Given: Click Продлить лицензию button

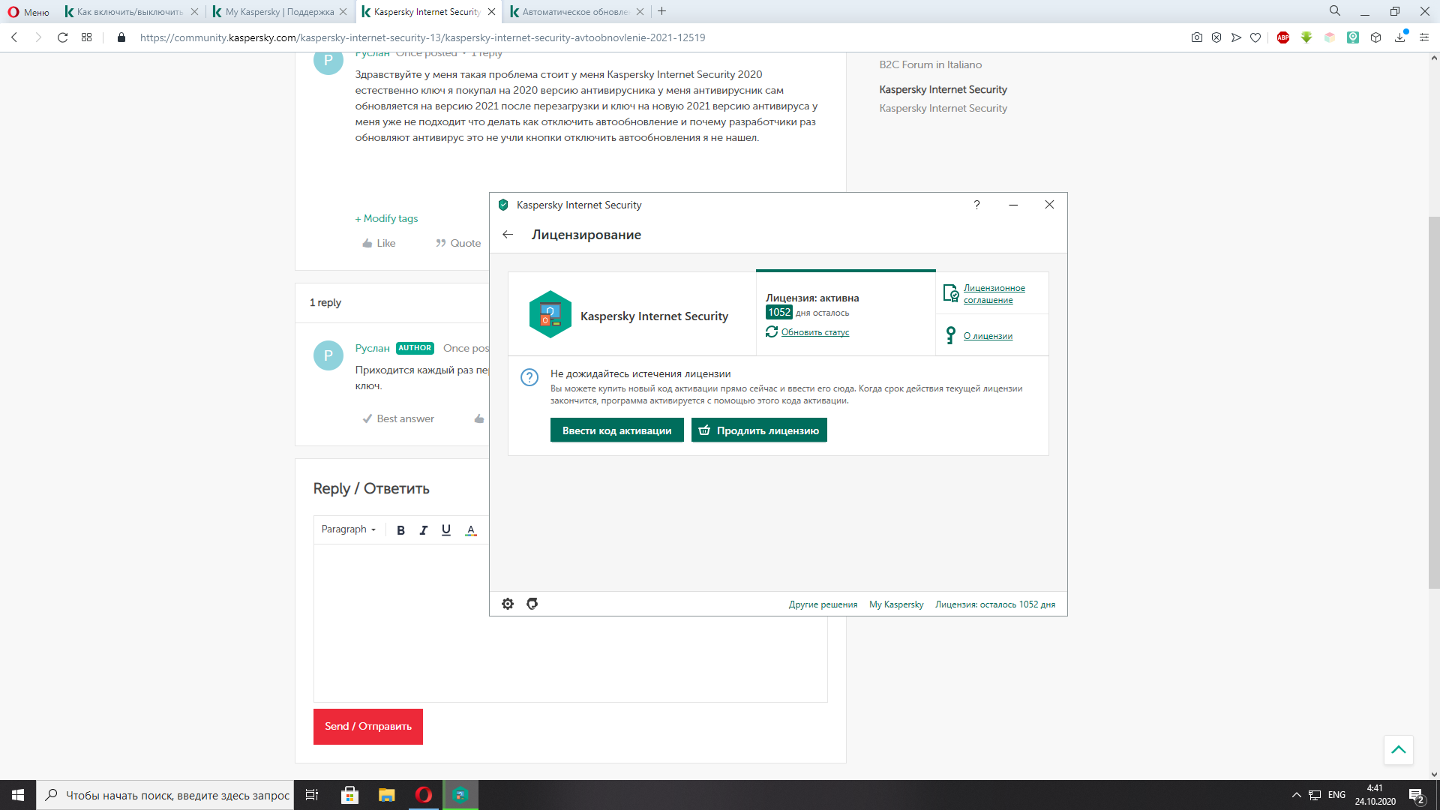Looking at the screenshot, I should click(x=759, y=430).
